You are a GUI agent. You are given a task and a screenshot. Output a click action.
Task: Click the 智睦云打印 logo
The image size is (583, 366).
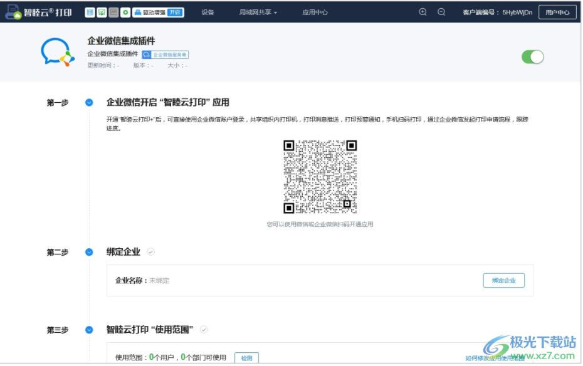[38, 12]
